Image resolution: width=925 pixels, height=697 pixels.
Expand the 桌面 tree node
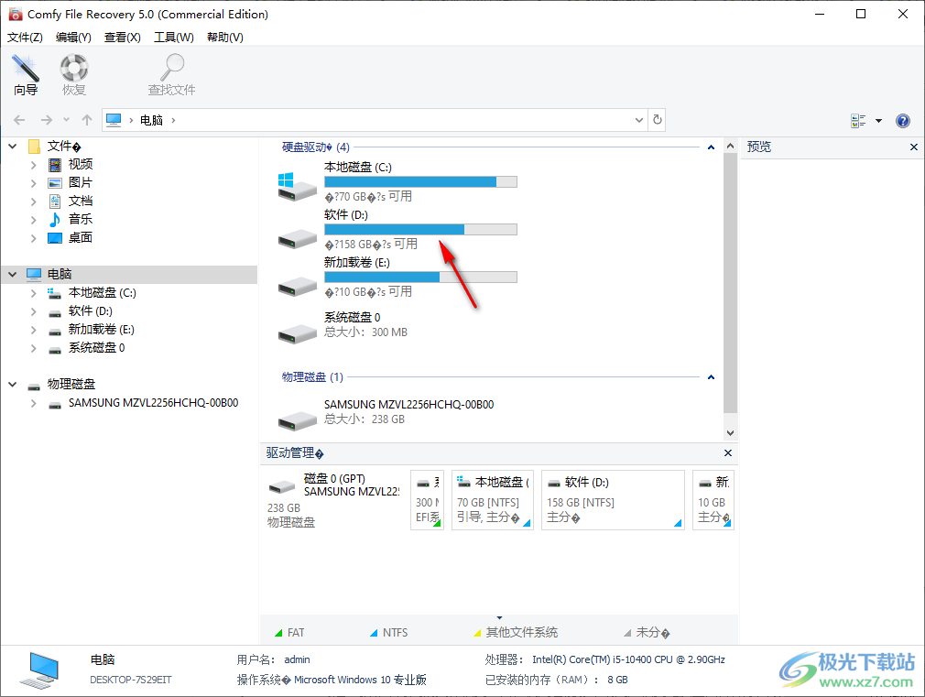point(34,238)
